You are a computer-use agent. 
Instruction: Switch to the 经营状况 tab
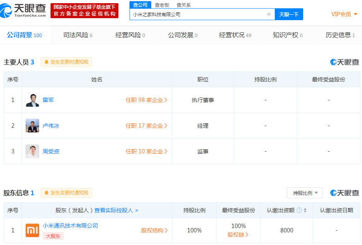click(235, 35)
